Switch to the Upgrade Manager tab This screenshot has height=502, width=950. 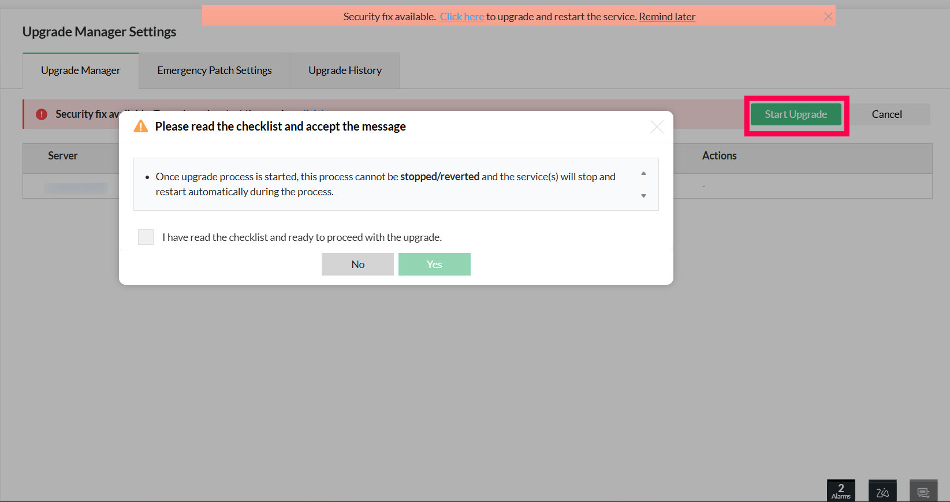(81, 70)
